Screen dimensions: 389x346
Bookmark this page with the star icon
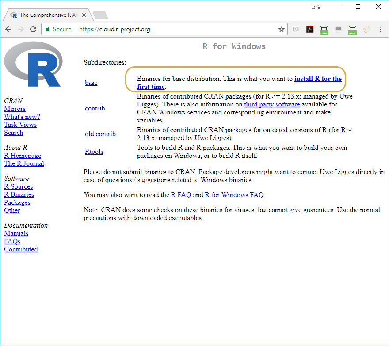(x=281, y=29)
